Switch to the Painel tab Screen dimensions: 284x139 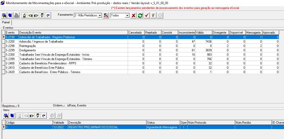tap(6, 22)
